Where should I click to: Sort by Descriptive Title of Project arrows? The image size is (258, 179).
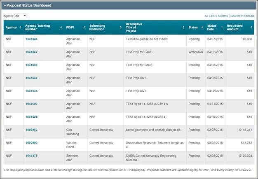(183, 28)
